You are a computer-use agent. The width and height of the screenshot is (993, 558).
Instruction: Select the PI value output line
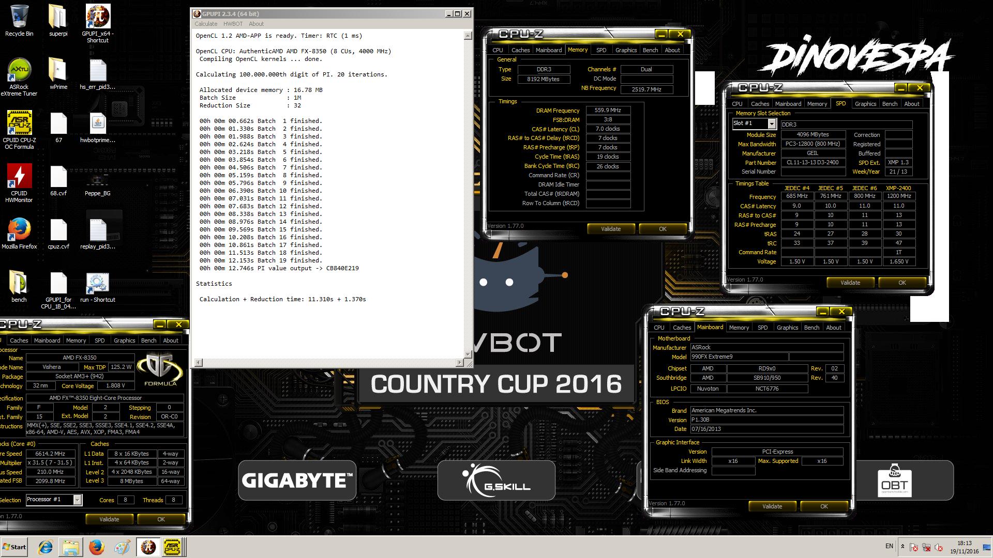279,268
